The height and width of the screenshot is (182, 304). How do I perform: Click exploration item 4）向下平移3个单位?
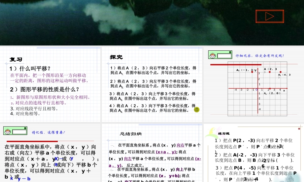[152, 108]
